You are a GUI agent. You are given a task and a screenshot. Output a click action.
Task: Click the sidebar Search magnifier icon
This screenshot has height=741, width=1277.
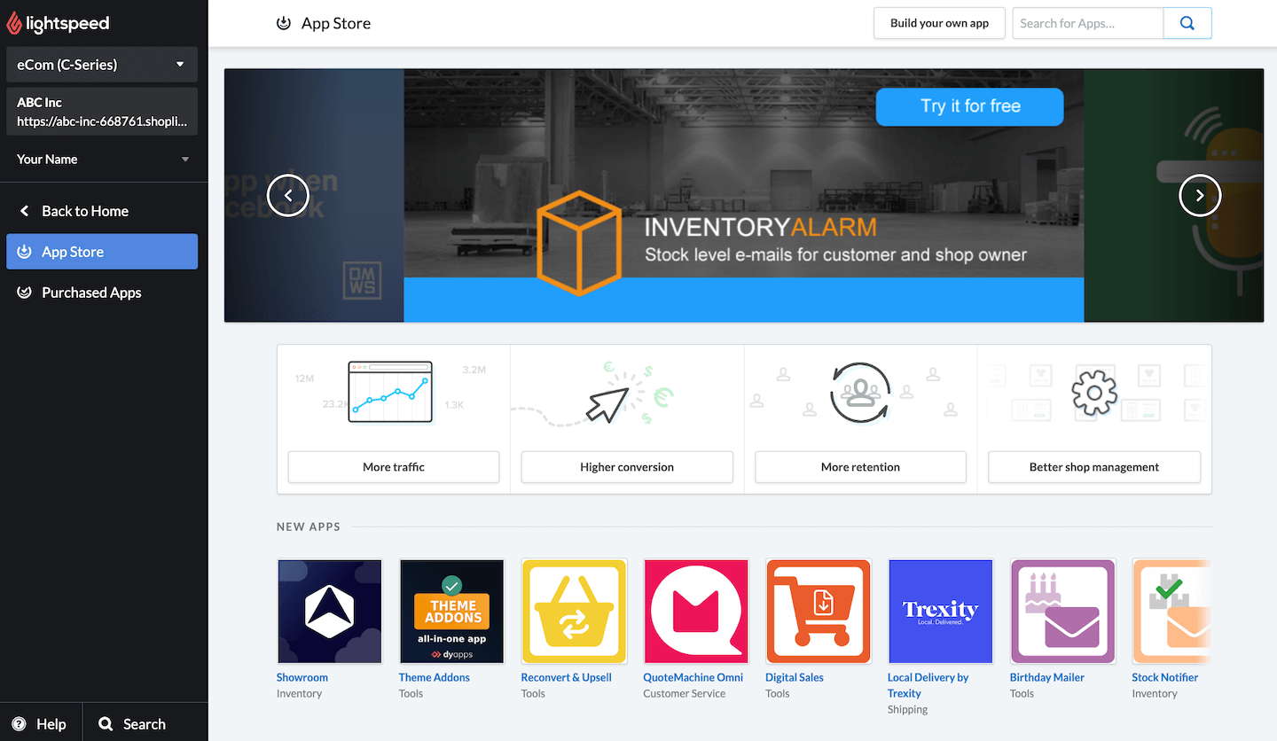point(106,723)
